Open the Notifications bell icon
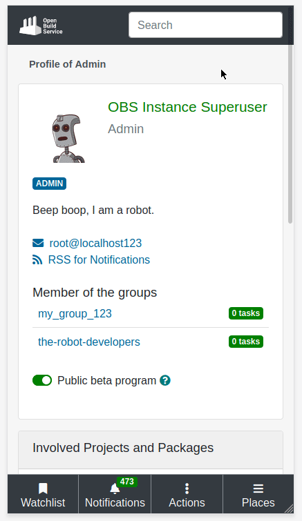 pyautogui.click(x=115, y=489)
